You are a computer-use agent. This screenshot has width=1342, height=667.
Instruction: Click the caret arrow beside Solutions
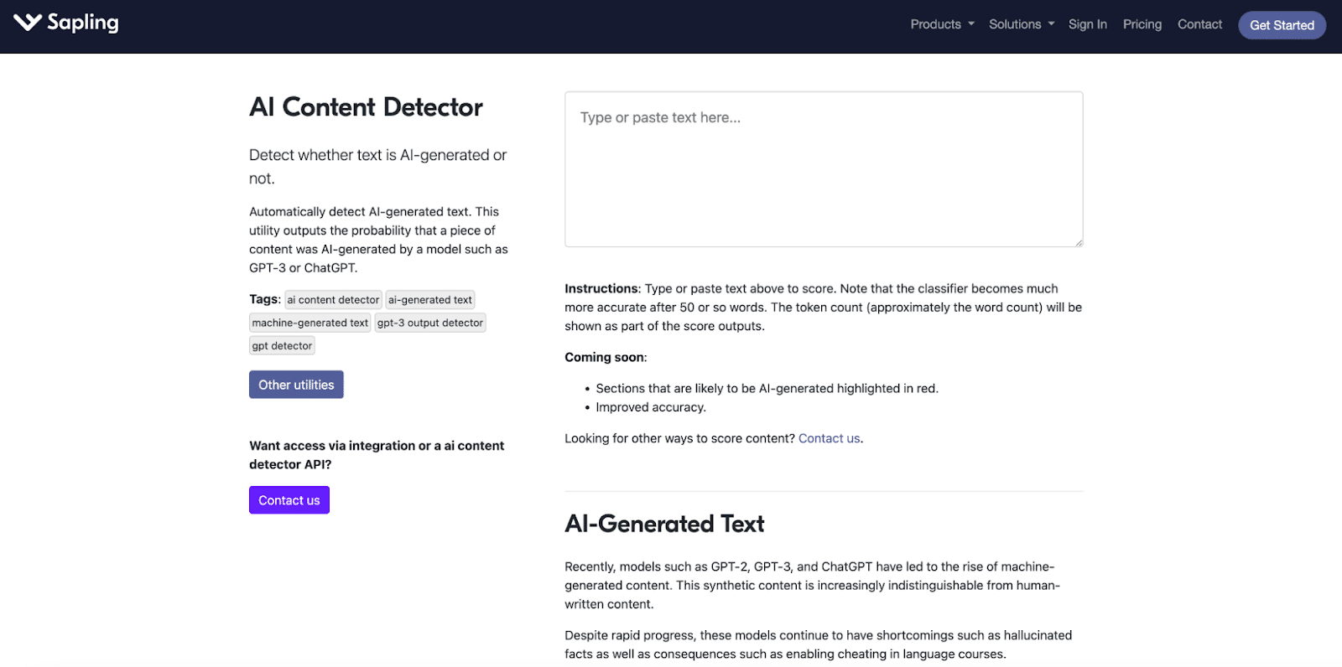click(1051, 24)
